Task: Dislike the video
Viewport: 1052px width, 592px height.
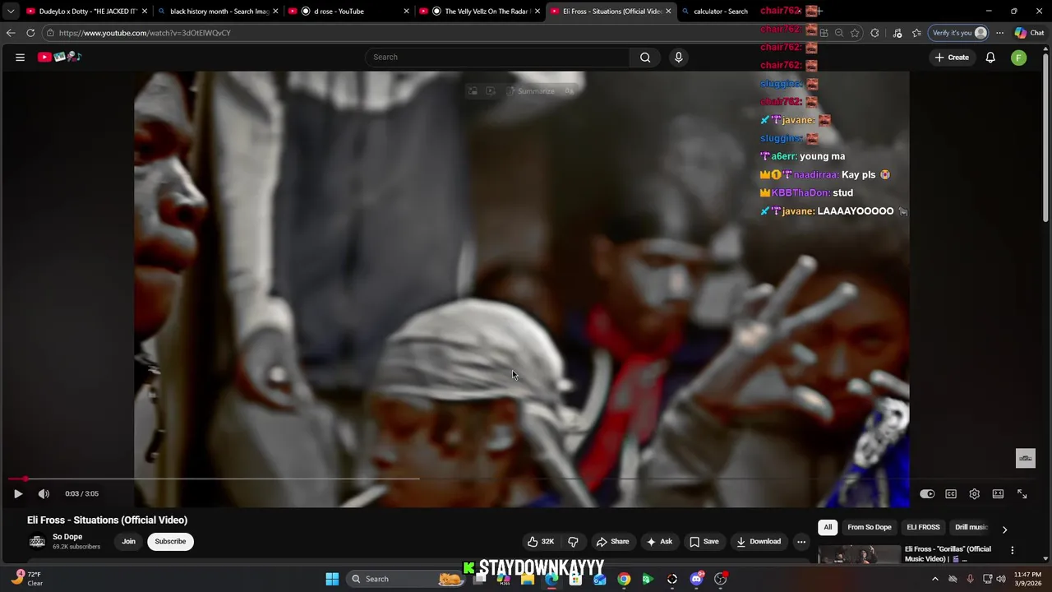Action: (573, 541)
